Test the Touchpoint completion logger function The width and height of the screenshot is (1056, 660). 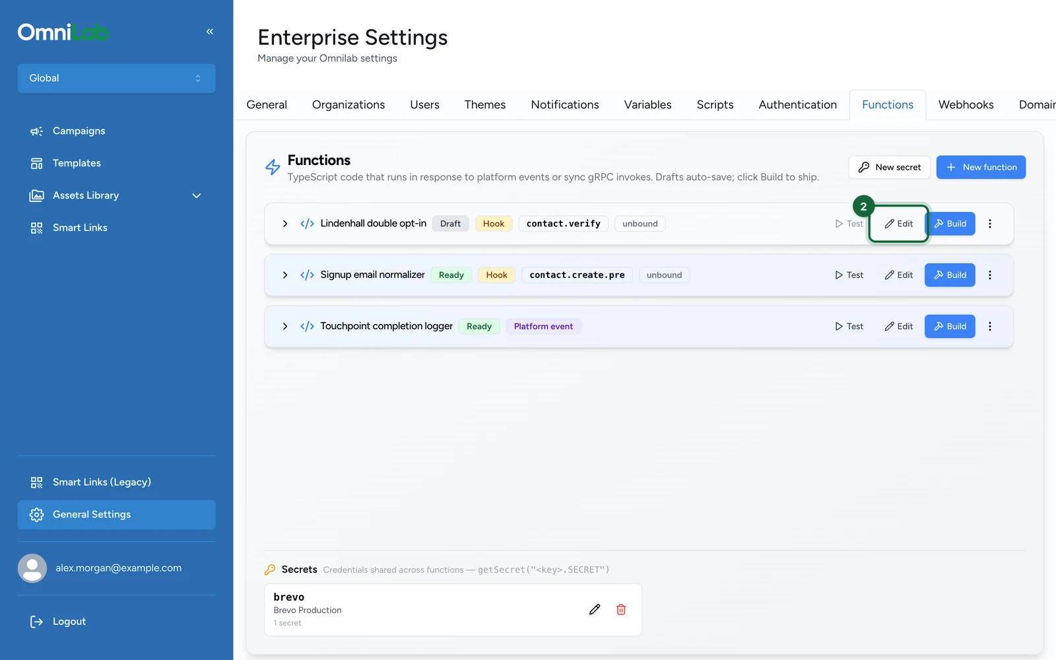point(849,327)
